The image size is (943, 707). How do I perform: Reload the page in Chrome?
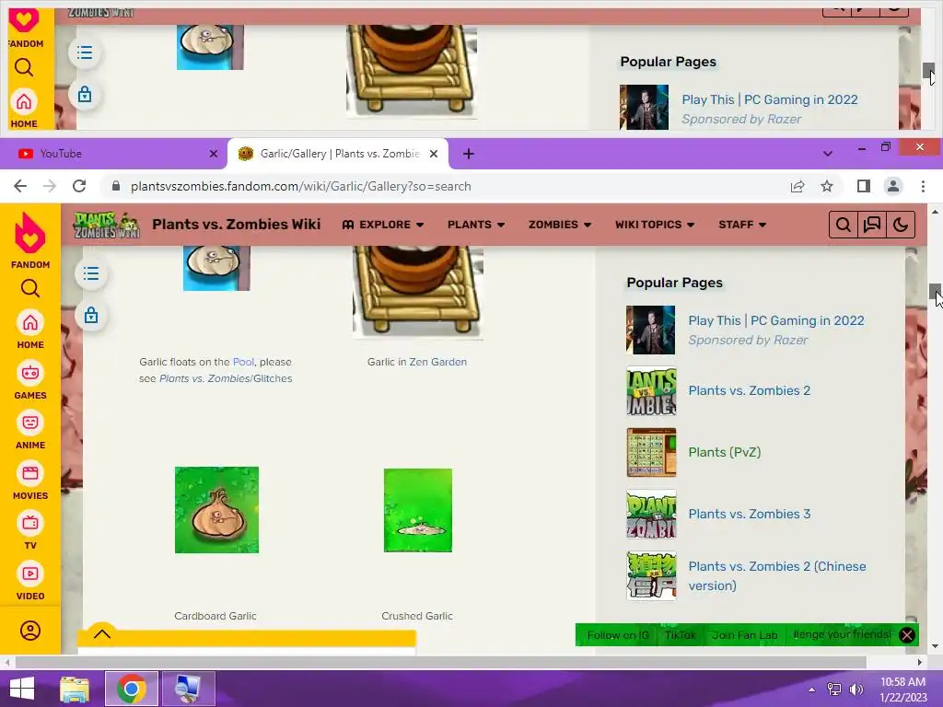(x=79, y=186)
